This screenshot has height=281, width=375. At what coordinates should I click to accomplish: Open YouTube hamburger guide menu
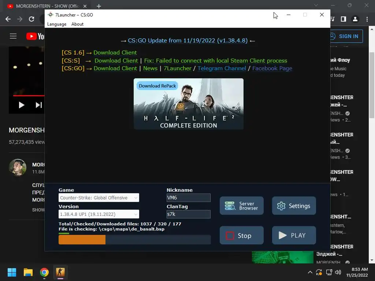click(x=13, y=36)
